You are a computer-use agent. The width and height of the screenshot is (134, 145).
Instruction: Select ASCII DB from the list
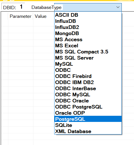(x=88, y=15)
